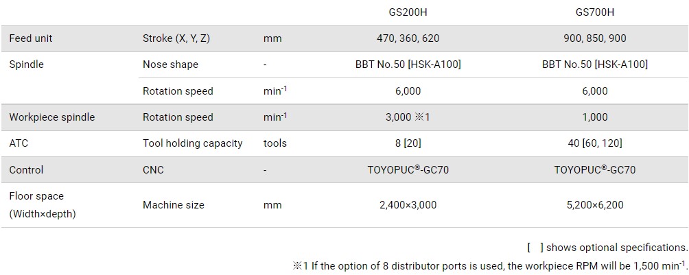
Task: Select the 1,000 workpiece rotation speed
Action: pos(594,117)
